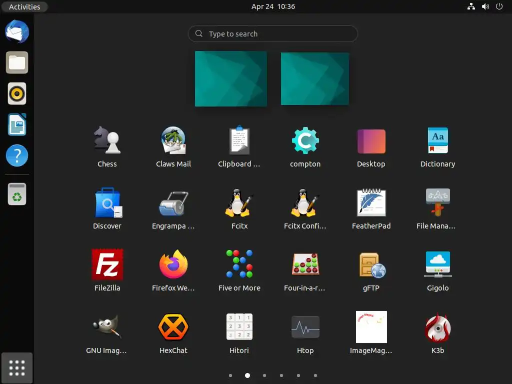Focus the Type to search field
512x384 pixels.
click(x=273, y=33)
